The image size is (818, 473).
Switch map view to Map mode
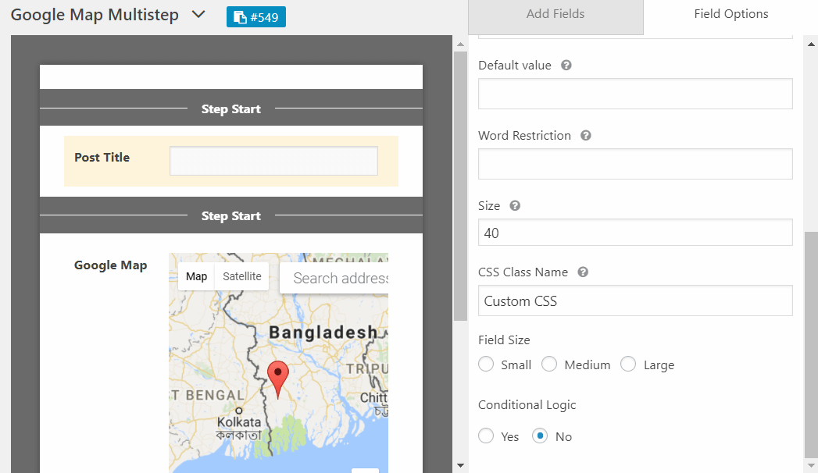point(197,276)
